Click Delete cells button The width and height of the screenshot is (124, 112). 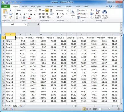82,14
